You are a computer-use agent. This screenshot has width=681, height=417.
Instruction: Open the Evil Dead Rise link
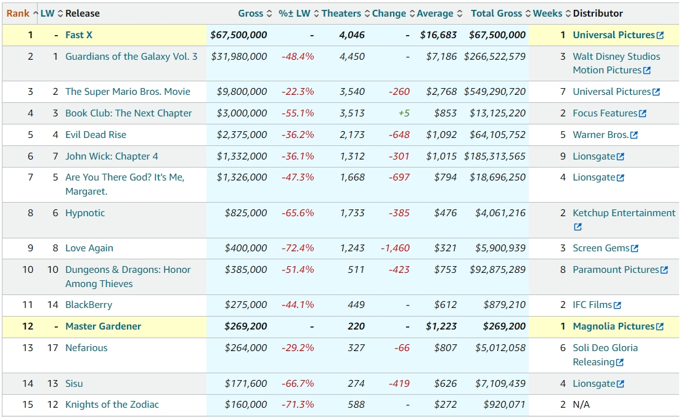tap(96, 135)
